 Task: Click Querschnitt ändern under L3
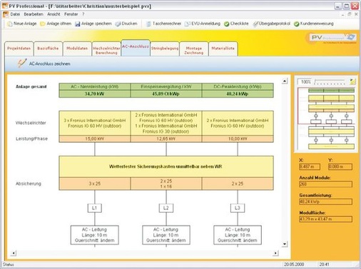[x=238, y=240]
